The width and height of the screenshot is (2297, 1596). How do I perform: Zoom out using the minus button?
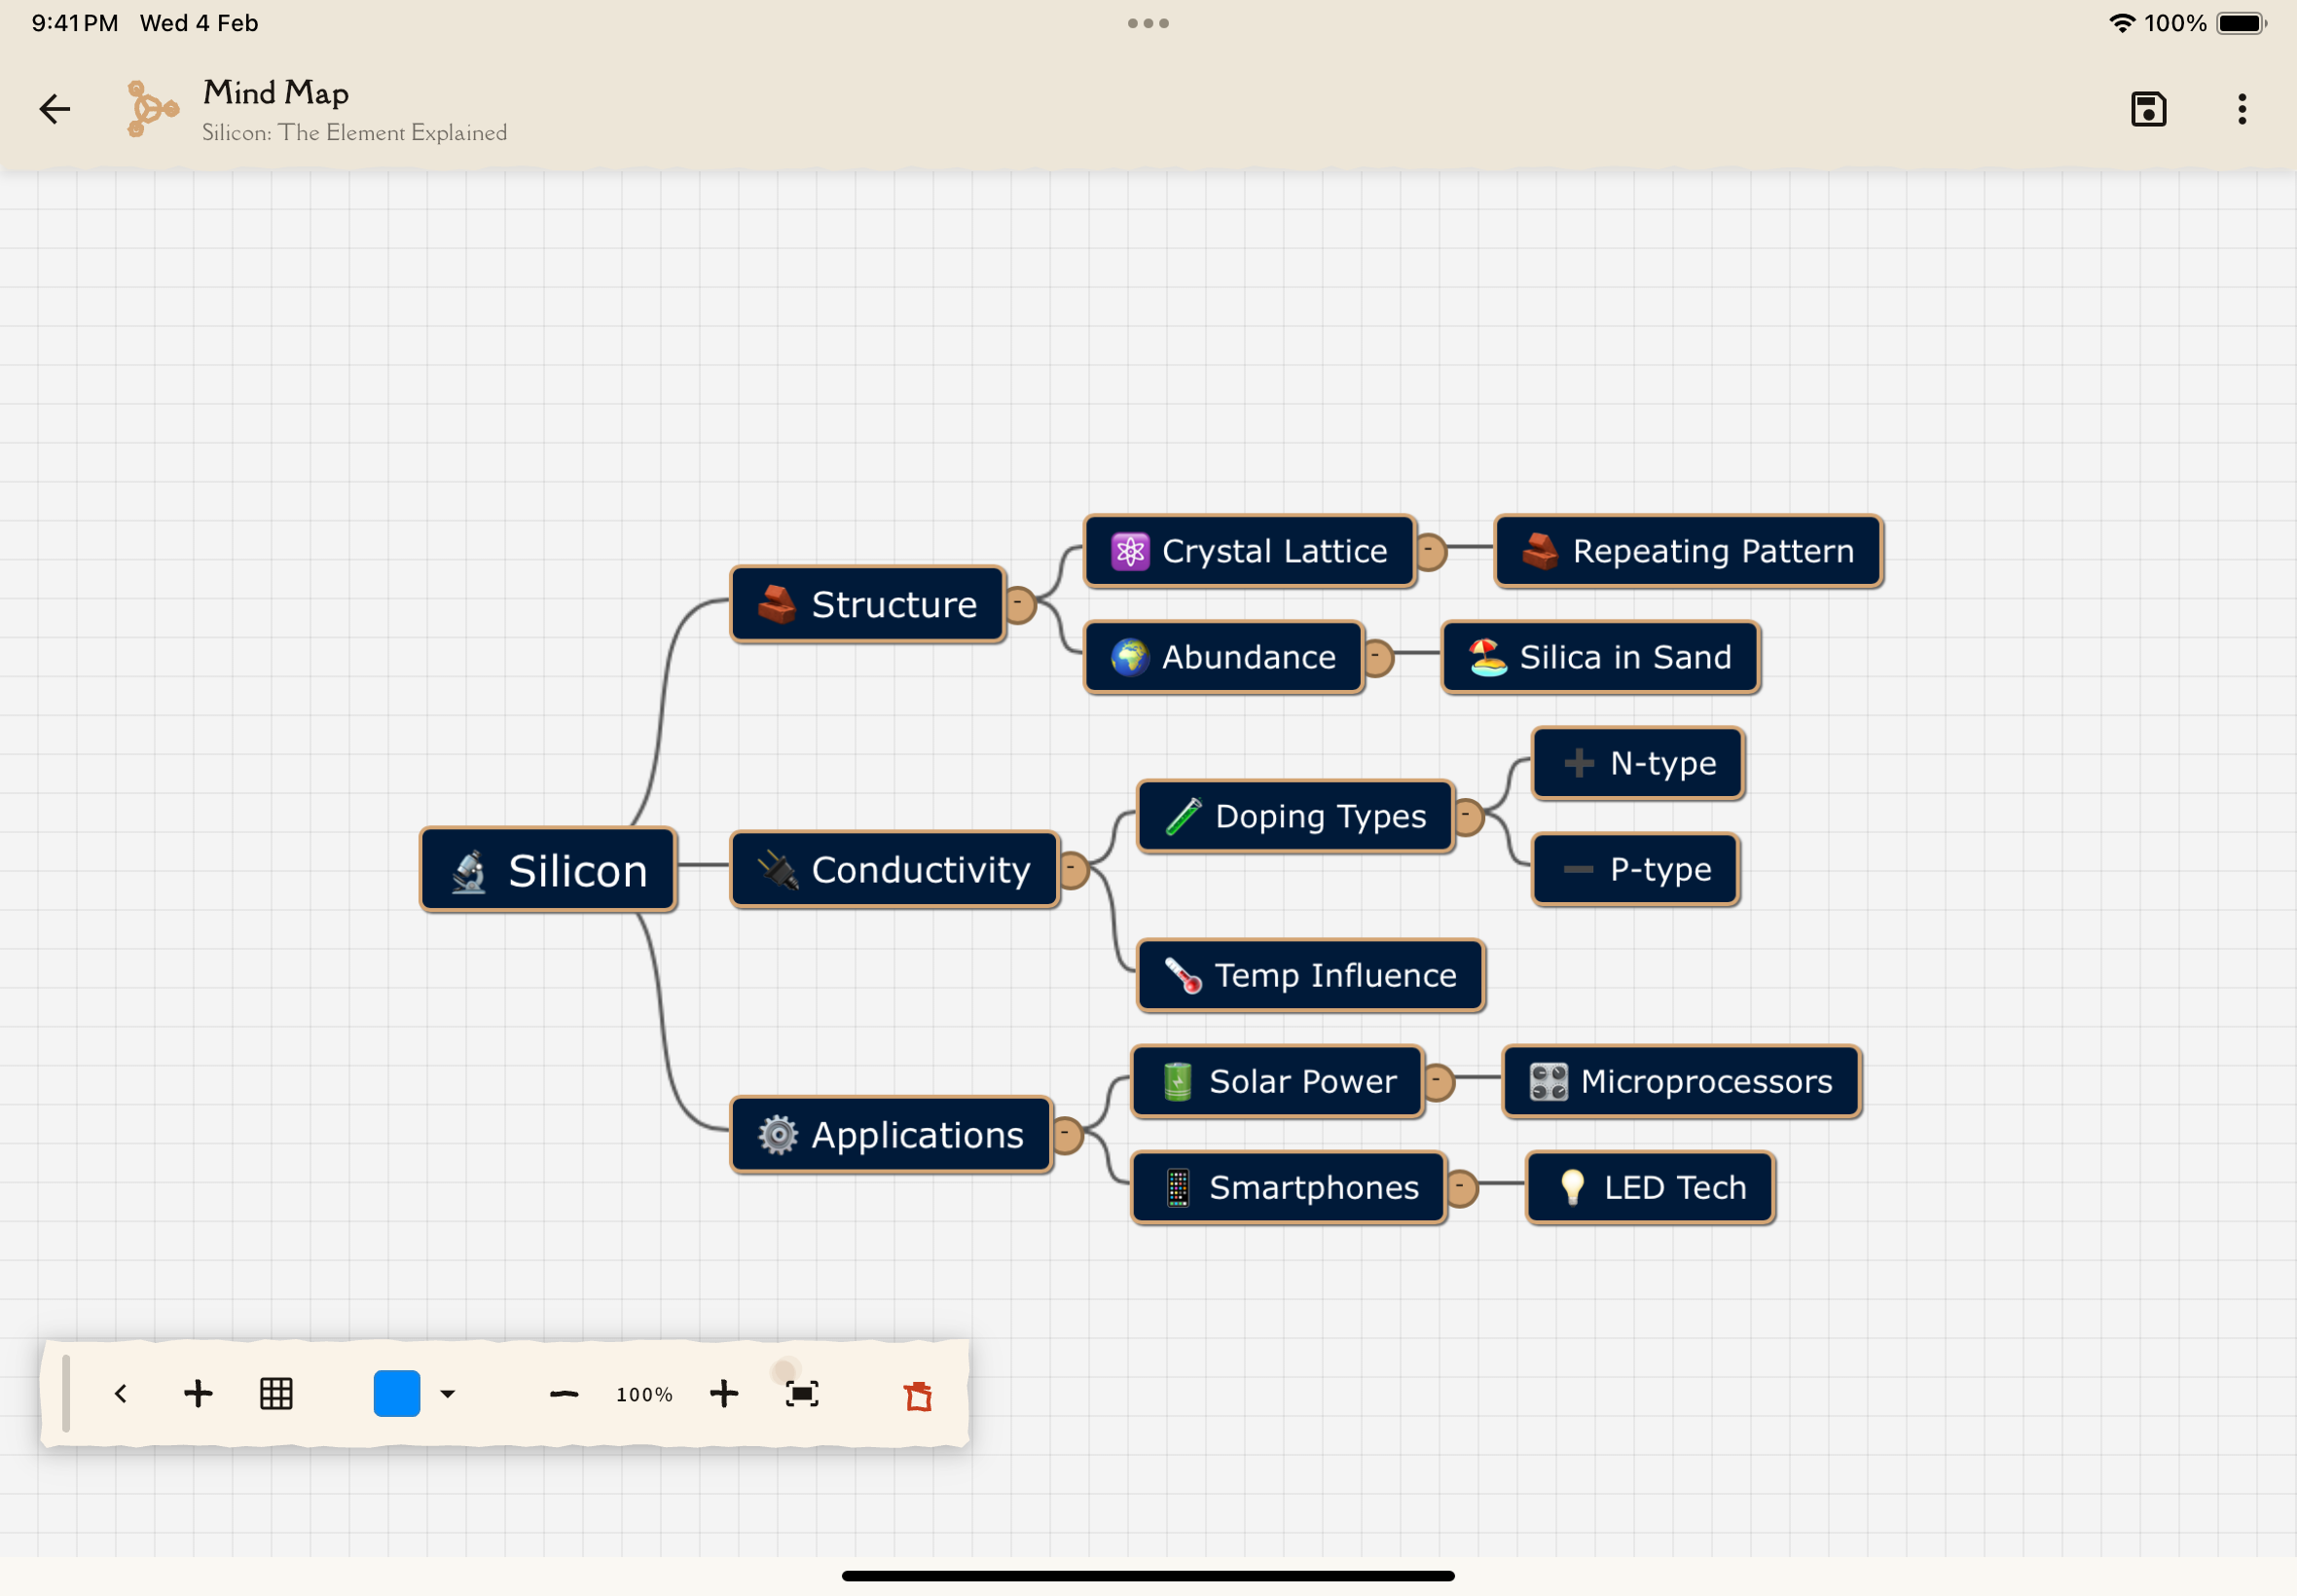coord(564,1393)
